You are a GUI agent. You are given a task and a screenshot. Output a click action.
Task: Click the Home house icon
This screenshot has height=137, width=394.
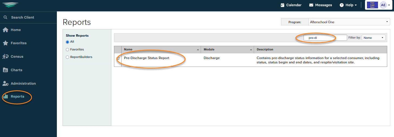5,30
